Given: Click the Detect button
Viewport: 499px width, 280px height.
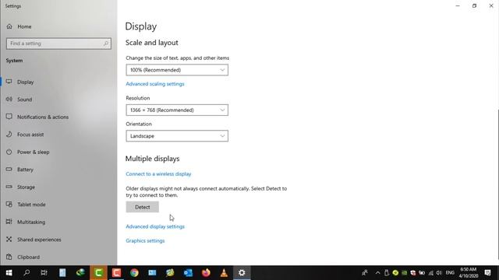Looking at the screenshot, I should click(142, 207).
